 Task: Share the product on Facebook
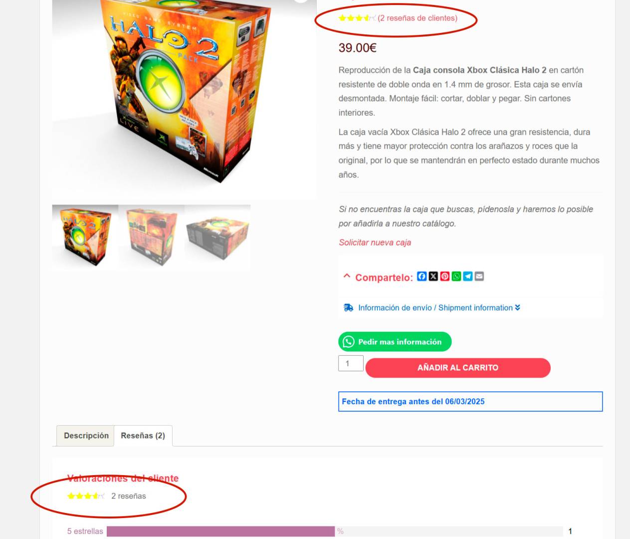[x=422, y=276]
